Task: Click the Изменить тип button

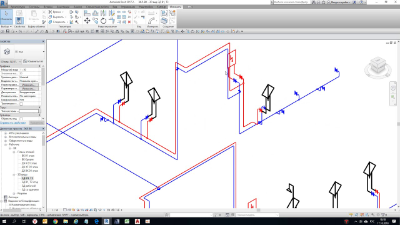Action: click(x=33, y=61)
